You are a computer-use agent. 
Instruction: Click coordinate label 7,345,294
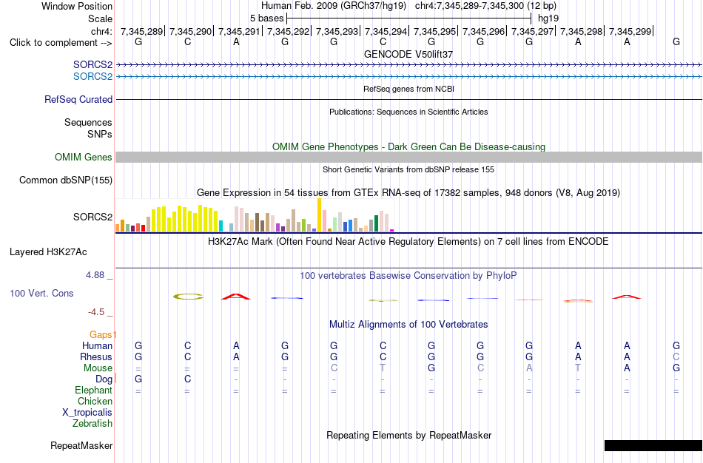click(386, 31)
